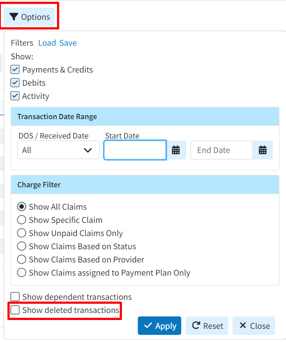Pick Show Claims Based on Status
Viewport: 286px width, 342px height.
(21, 246)
